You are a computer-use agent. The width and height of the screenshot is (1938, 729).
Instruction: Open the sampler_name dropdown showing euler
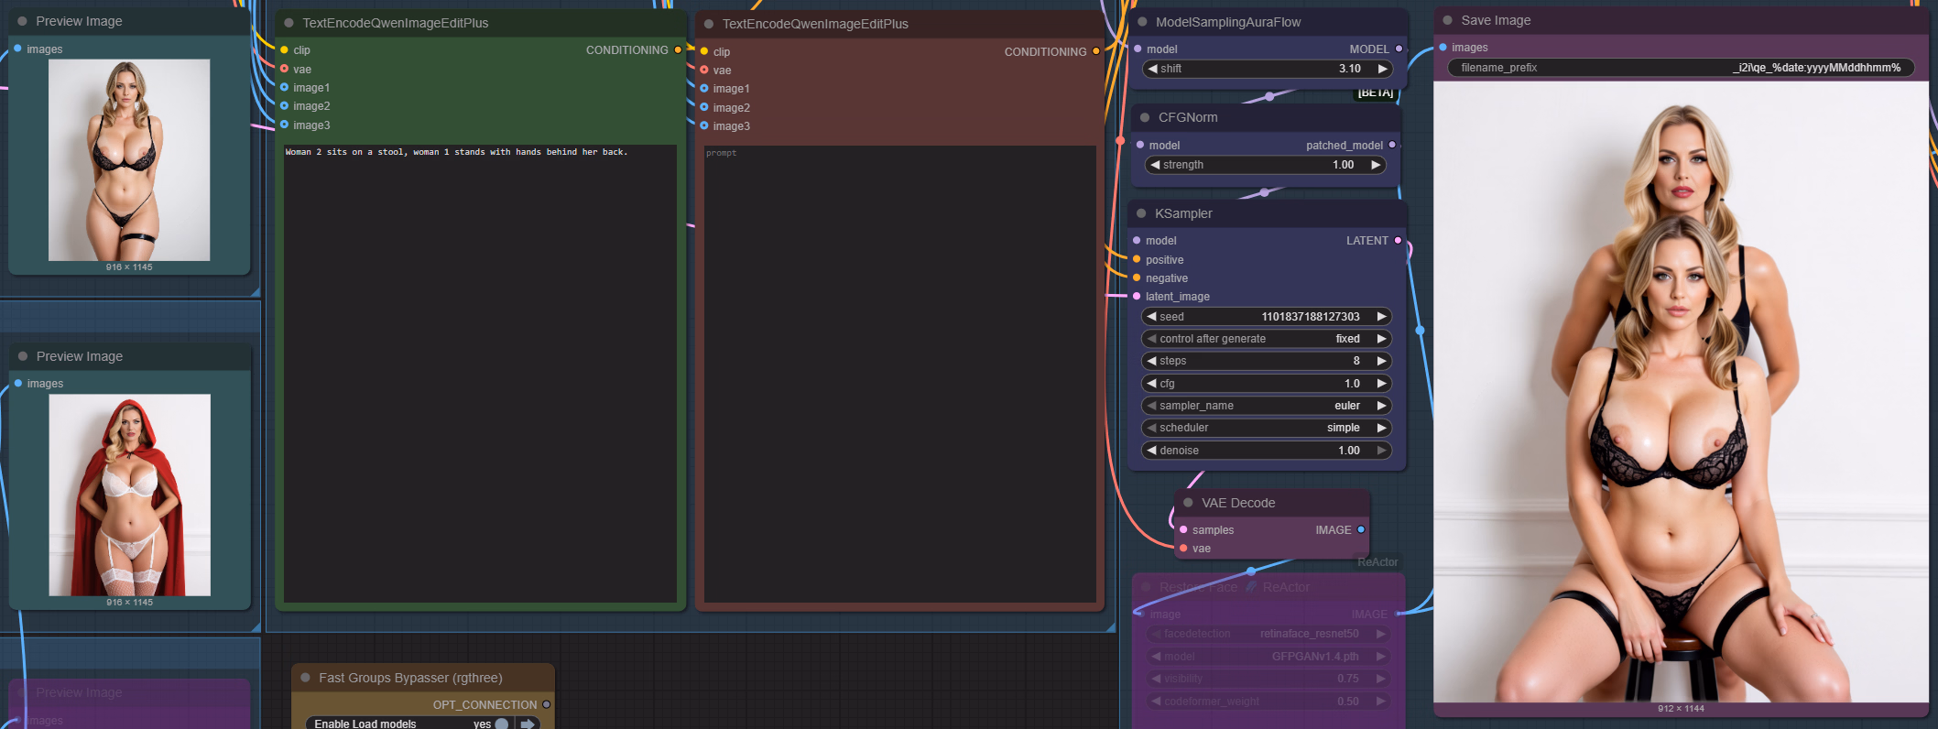tap(1267, 406)
